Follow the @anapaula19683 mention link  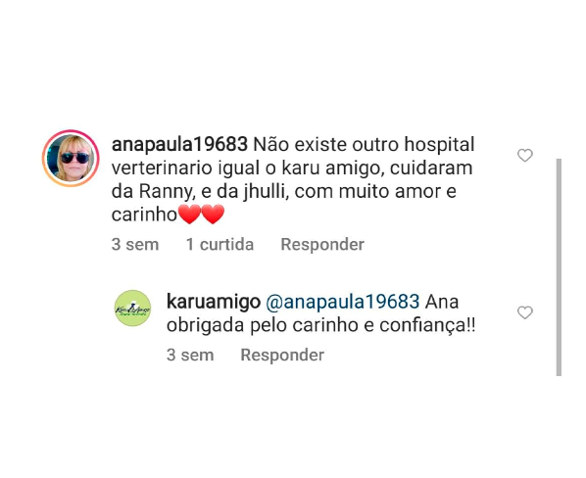pos(343,302)
